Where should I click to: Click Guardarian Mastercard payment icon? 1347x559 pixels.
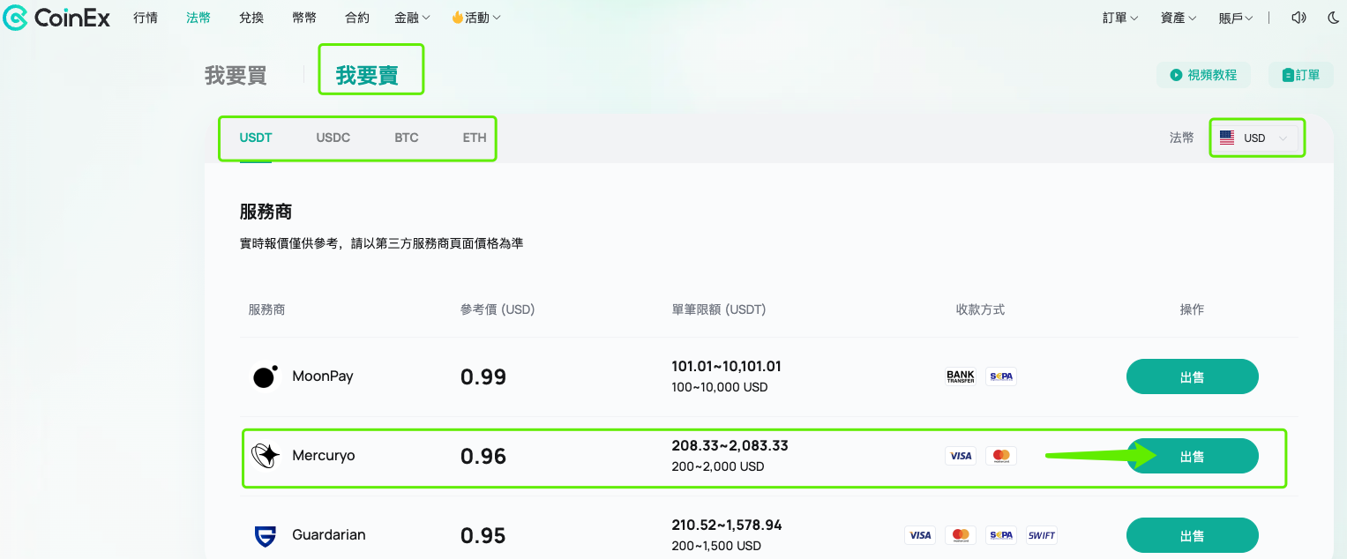[961, 535]
